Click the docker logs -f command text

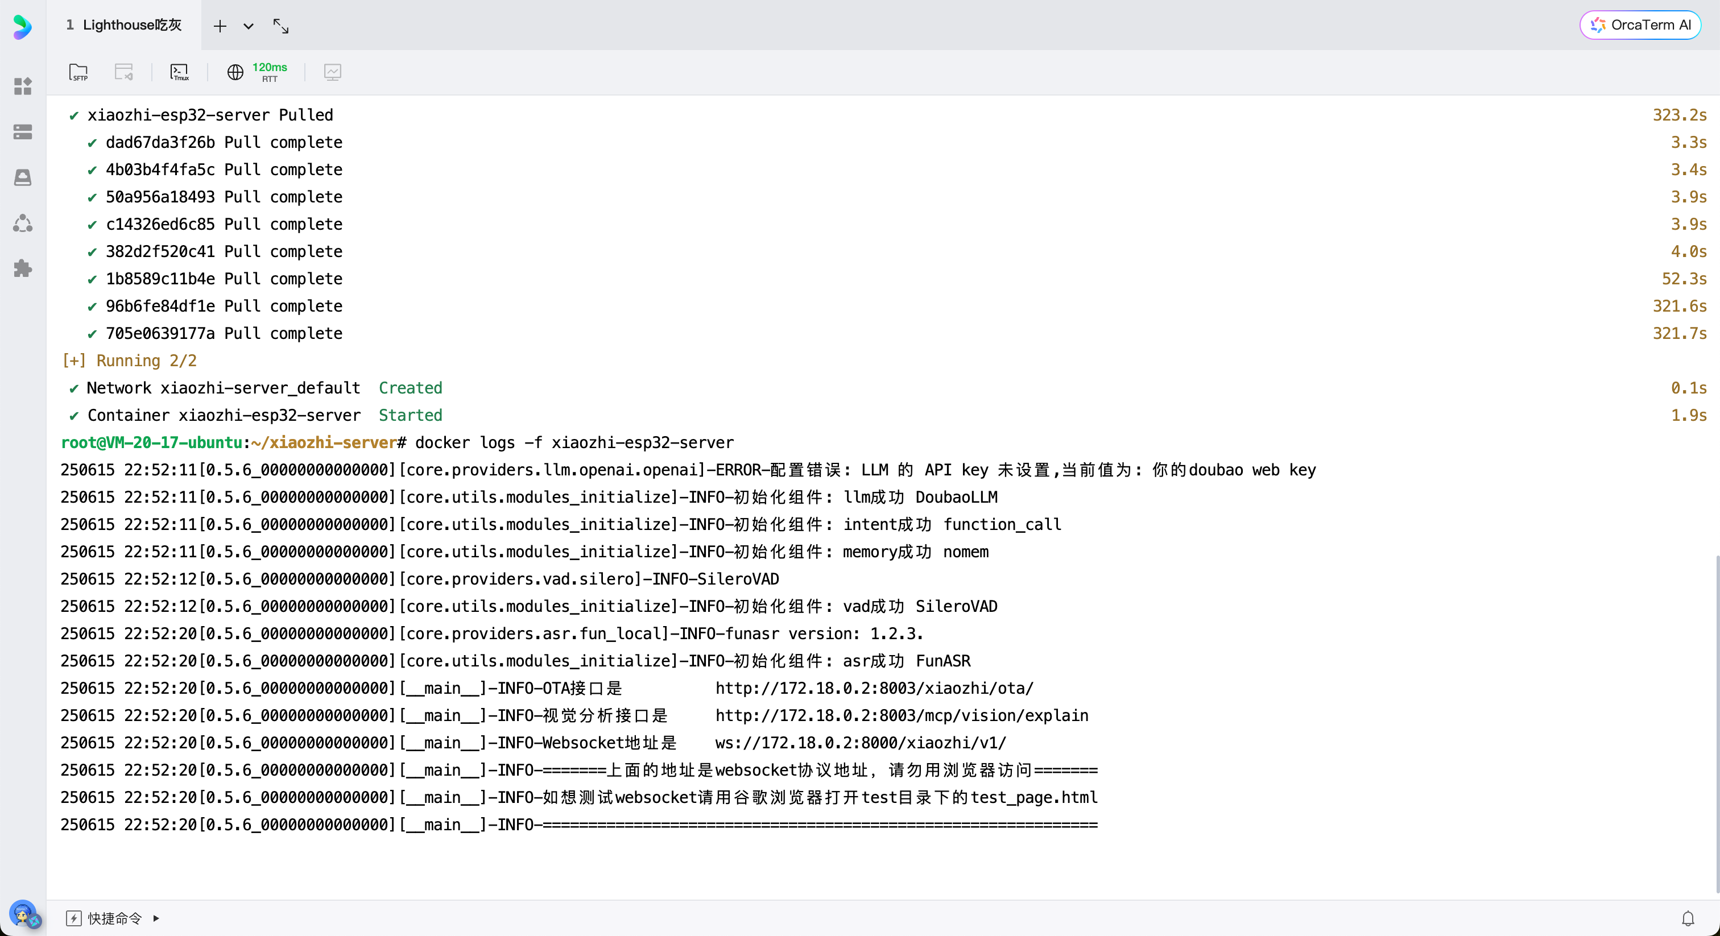[574, 442]
